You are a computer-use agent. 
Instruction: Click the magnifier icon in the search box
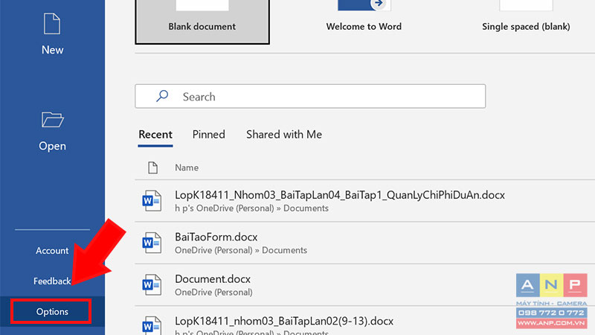162,96
